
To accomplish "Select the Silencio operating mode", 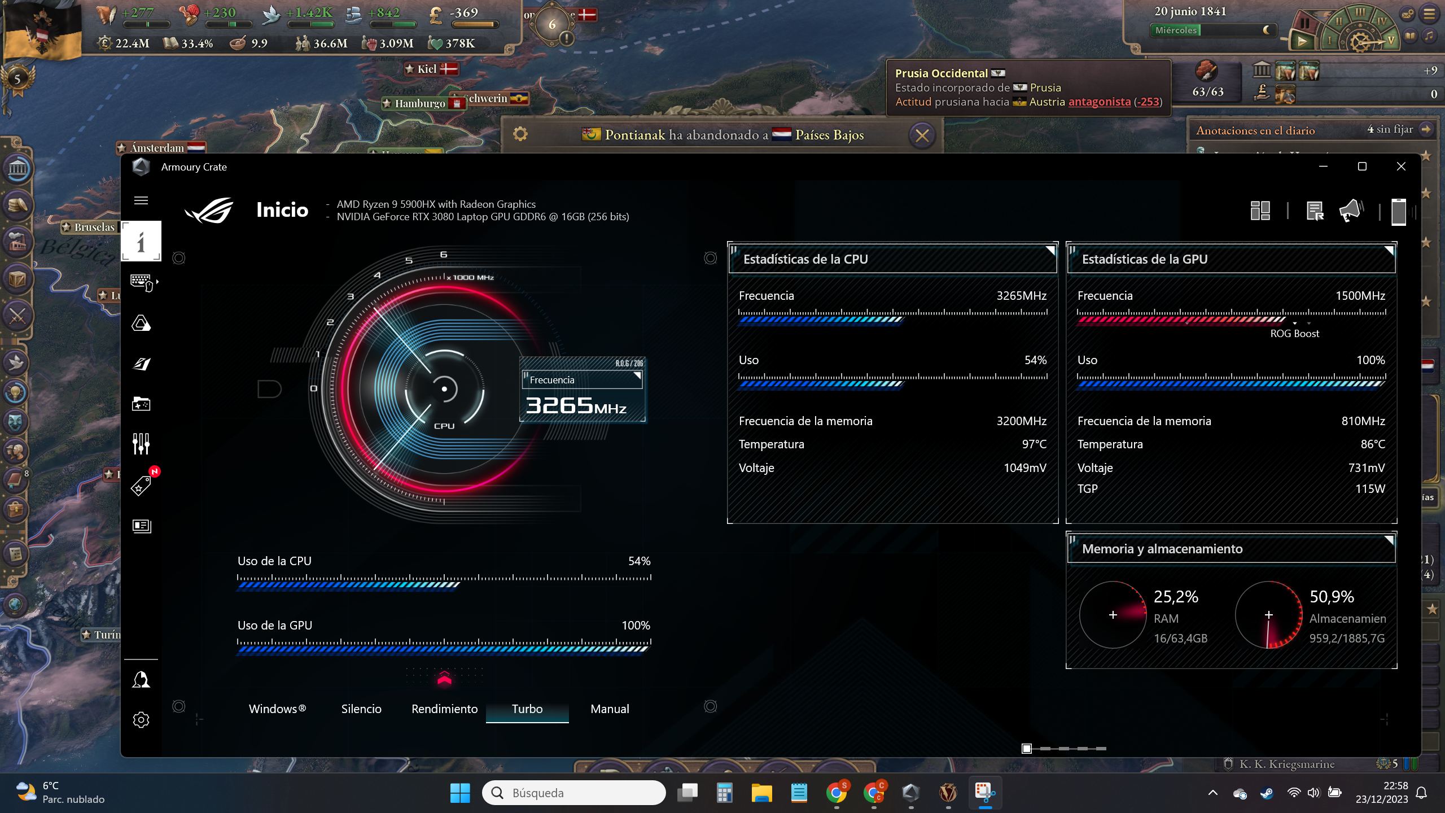I will [361, 709].
